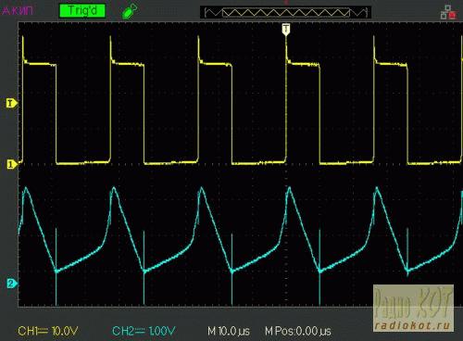The height and width of the screenshot is (341, 463).
Task: Click the M 10.0µs timebase readout
Action: pyautogui.click(x=229, y=331)
